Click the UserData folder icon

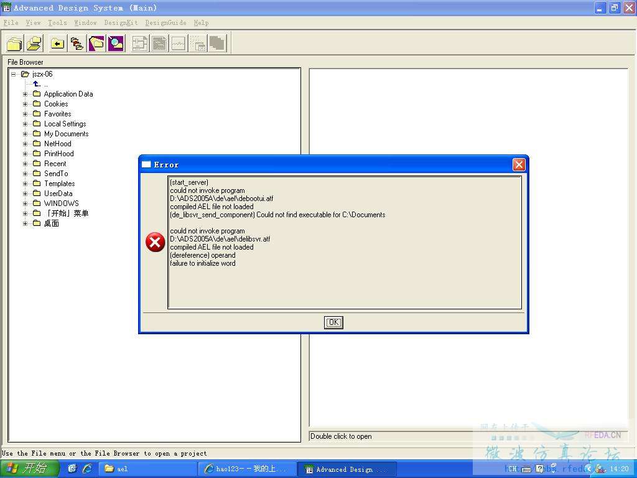click(37, 194)
